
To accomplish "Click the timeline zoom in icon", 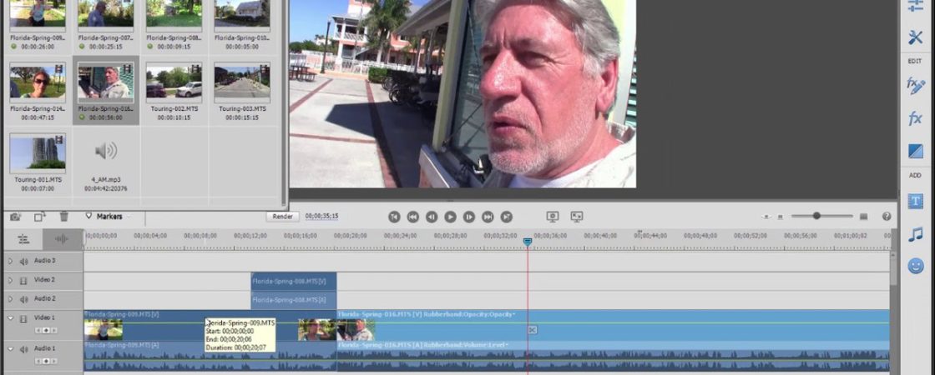I will point(863,217).
